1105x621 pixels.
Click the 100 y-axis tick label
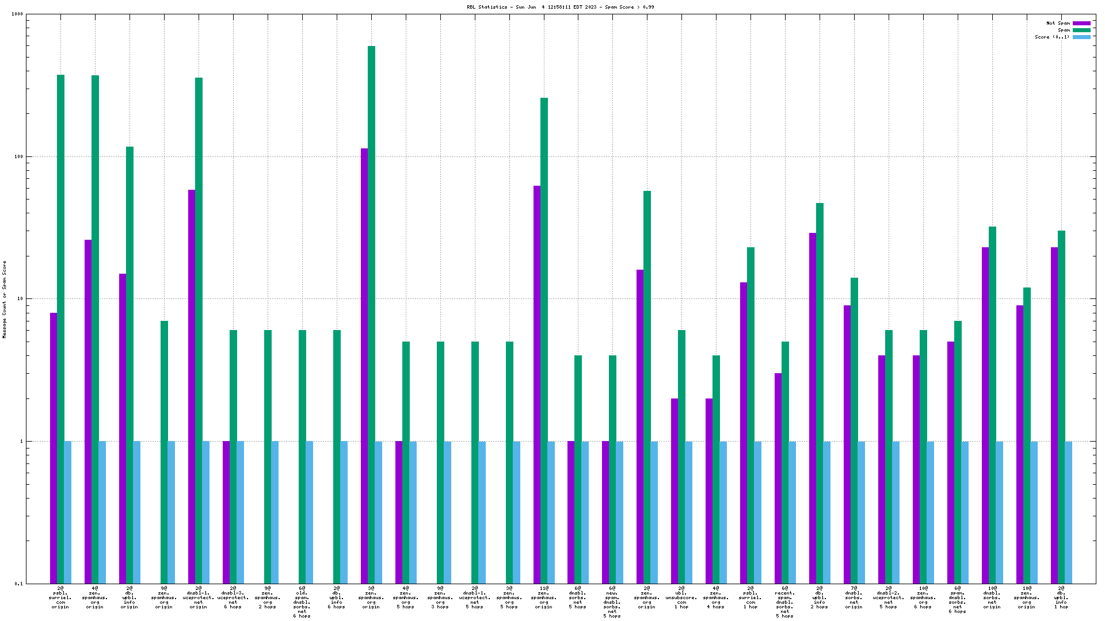18,156
